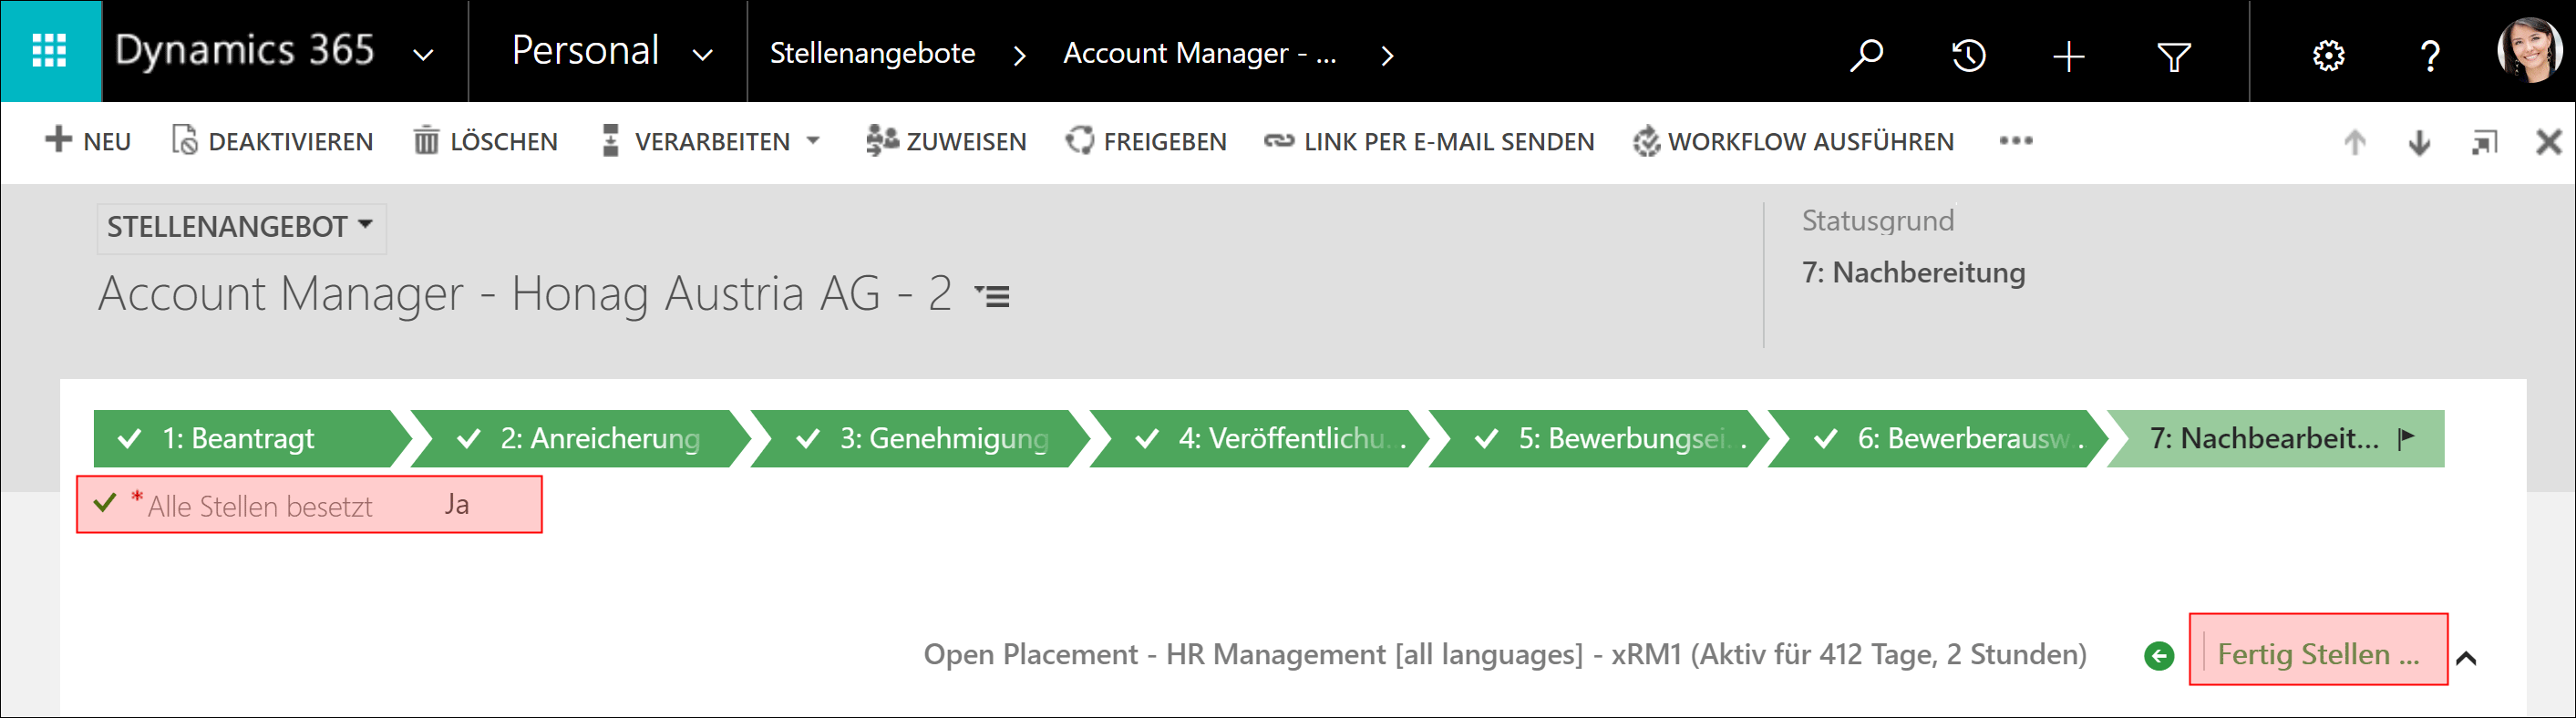The width and height of the screenshot is (2576, 718).
Task: Click the quick create plus icon
Action: [2069, 56]
